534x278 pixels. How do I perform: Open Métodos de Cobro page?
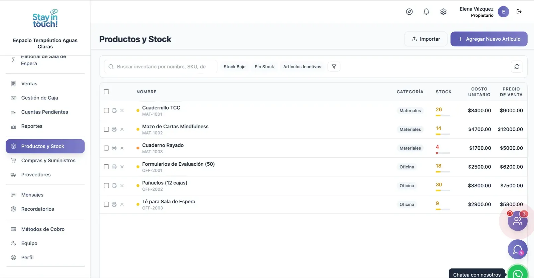tap(45, 229)
